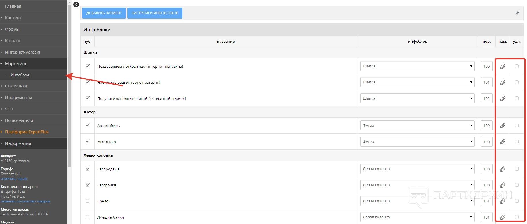The height and width of the screenshot is (224, 527).
Task: Click the edit pencil for 'Рассрочка'
Action: [503, 185]
